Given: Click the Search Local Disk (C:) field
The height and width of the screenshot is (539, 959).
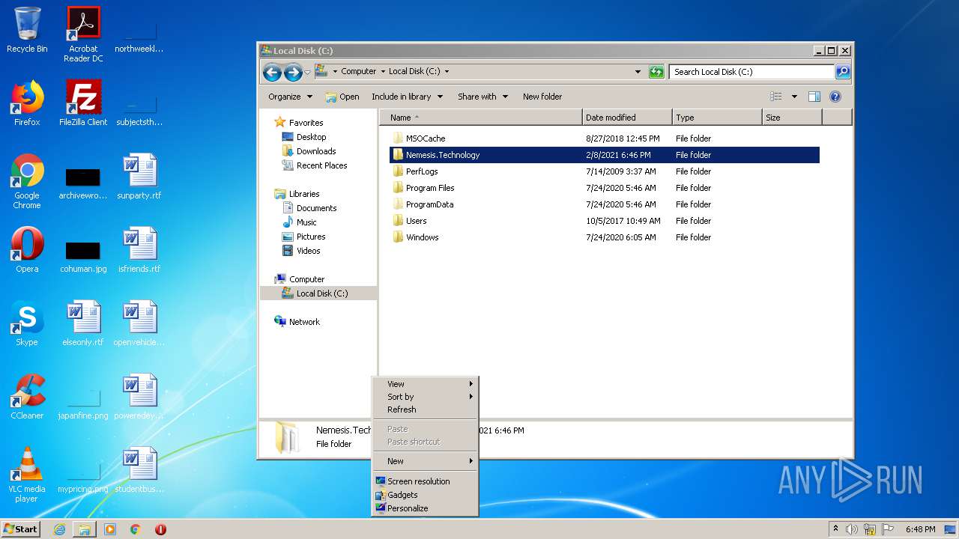Looking at the screenshot, I should pos(751,72).
